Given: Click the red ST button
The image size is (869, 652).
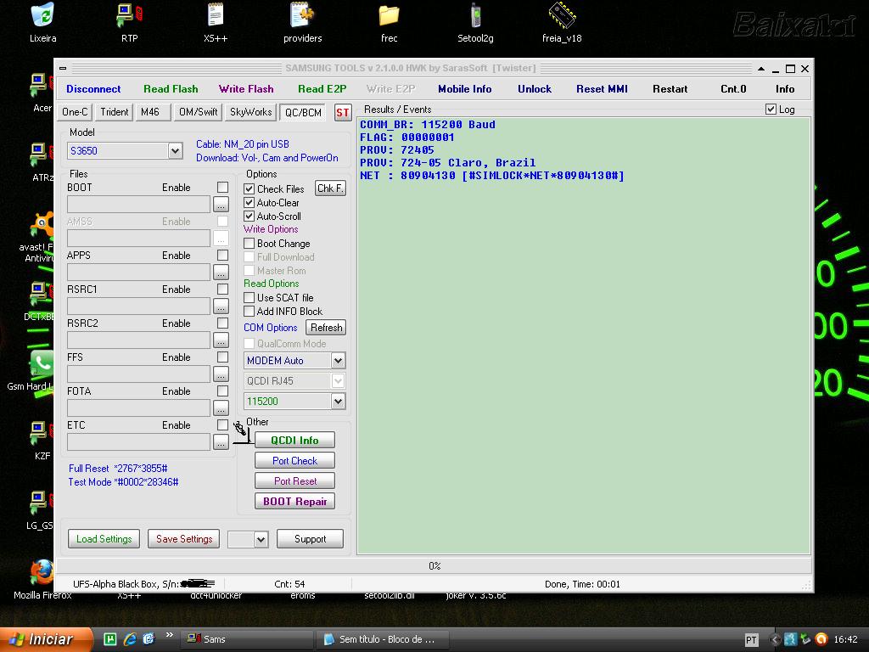Looking at the screenshot, I should tap(343, 113).
